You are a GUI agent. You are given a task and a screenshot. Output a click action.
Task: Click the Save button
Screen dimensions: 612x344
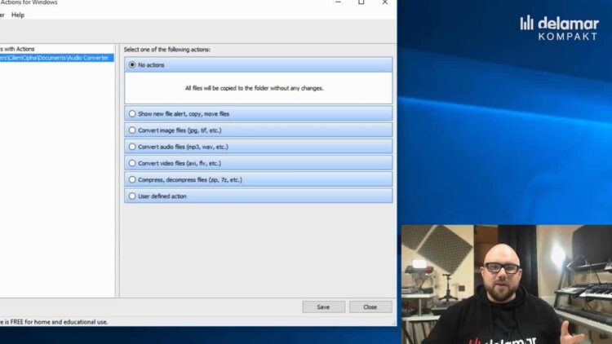pos(324,307)
